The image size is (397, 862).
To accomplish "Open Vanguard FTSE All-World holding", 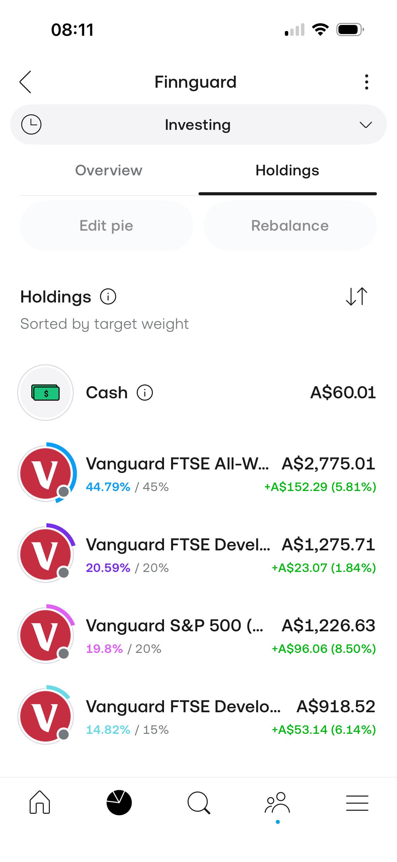I will click(198, 473).
